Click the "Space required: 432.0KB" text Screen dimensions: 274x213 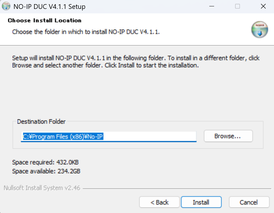coord(45,162)
